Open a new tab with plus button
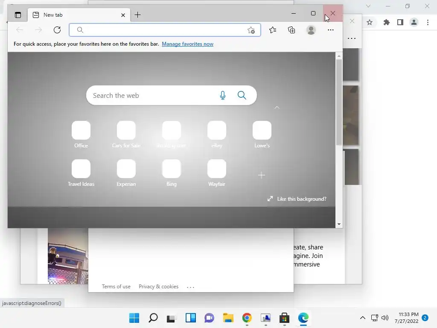This screenshot has height=328, width=437. [x=137, y=15]
